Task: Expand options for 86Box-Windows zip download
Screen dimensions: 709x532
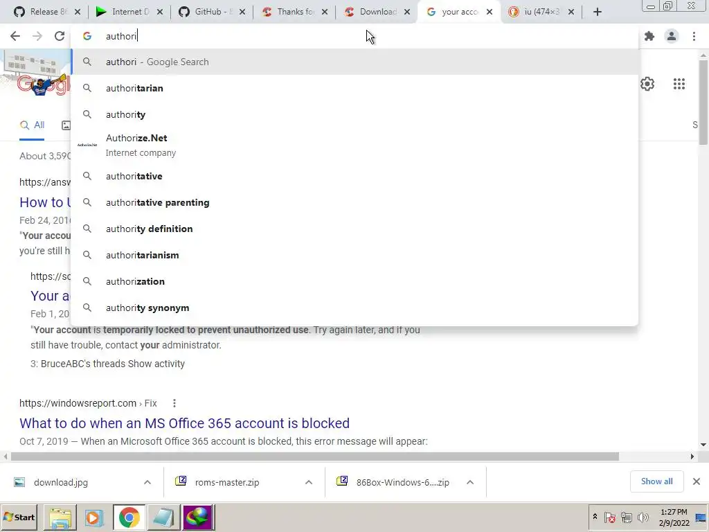Action: tap(470, 482)
